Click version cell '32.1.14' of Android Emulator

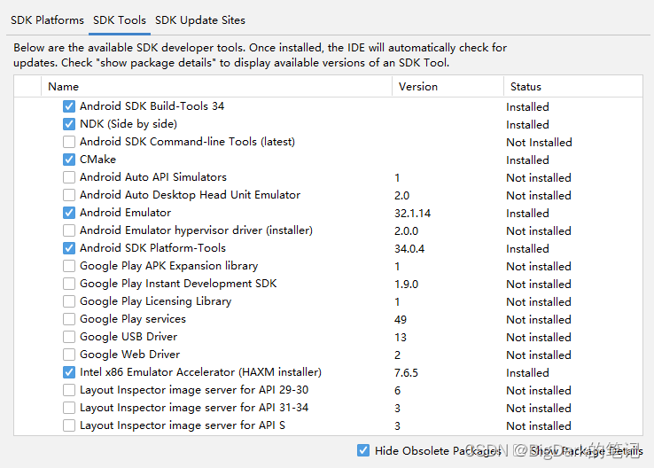coord(412,213)
